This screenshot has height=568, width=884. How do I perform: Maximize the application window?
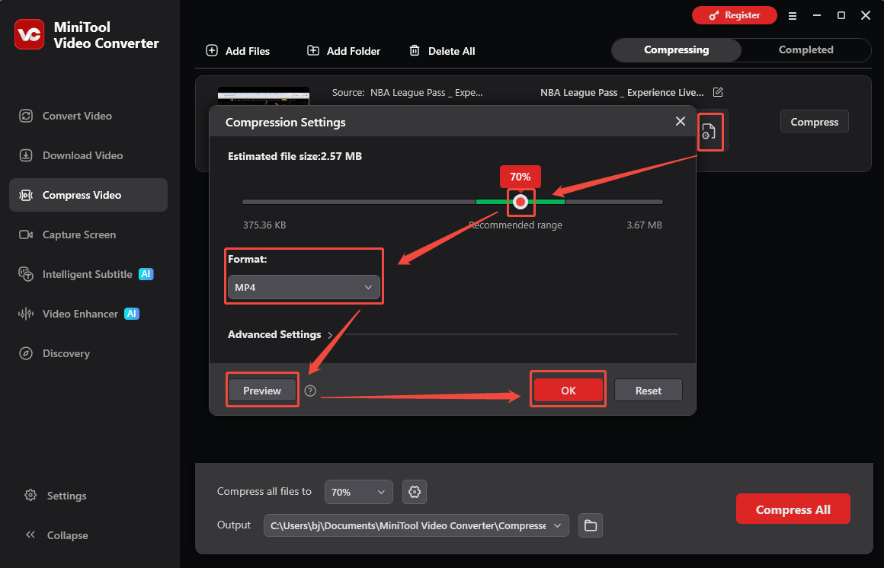click(x=841, y=16)
